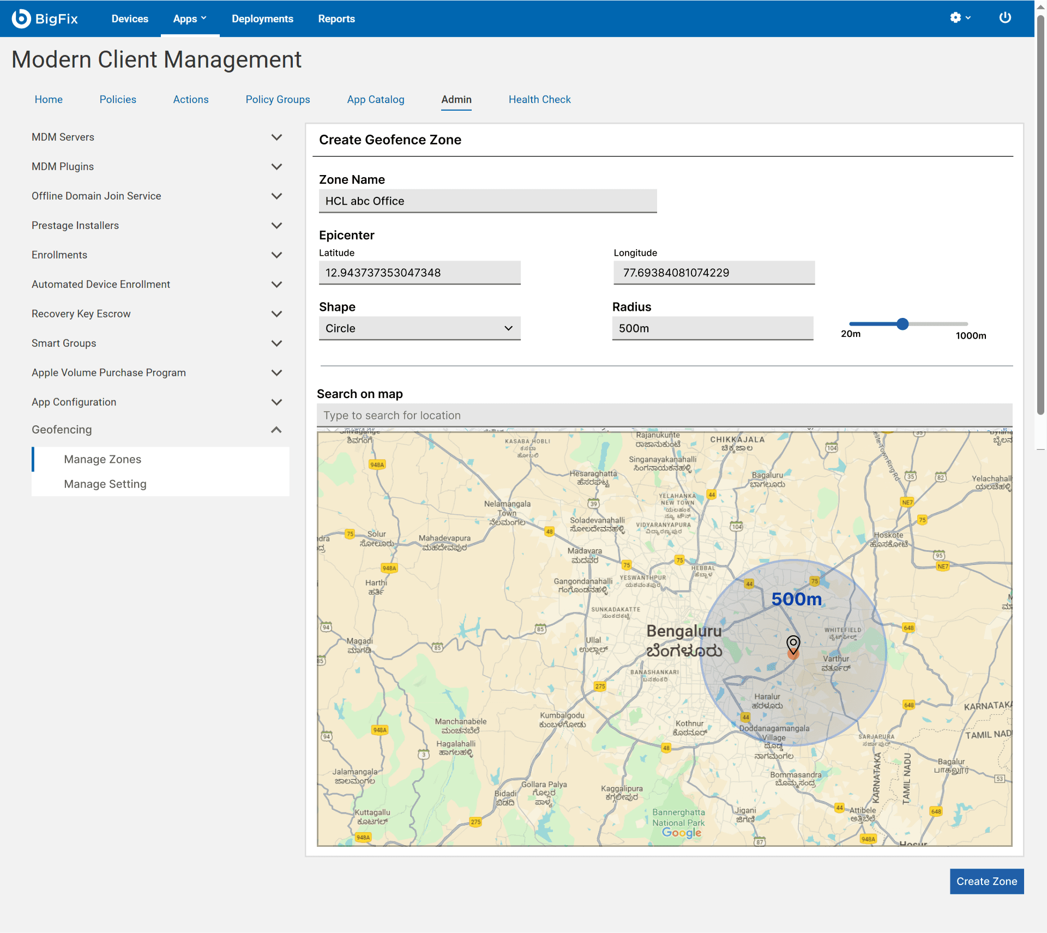Expand the Prestage Installers section

click(276, 225)
